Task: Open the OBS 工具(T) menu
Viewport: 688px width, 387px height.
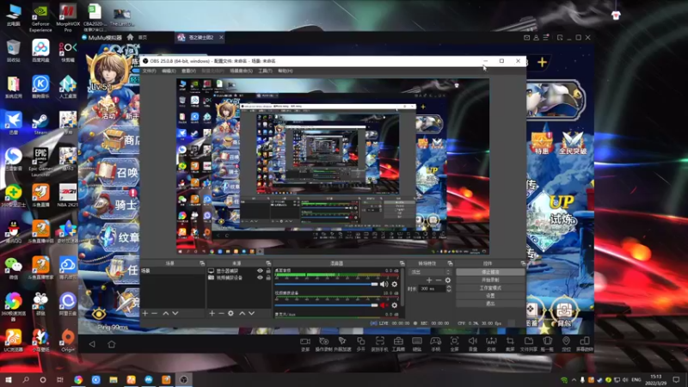Action: coord(265,71)
